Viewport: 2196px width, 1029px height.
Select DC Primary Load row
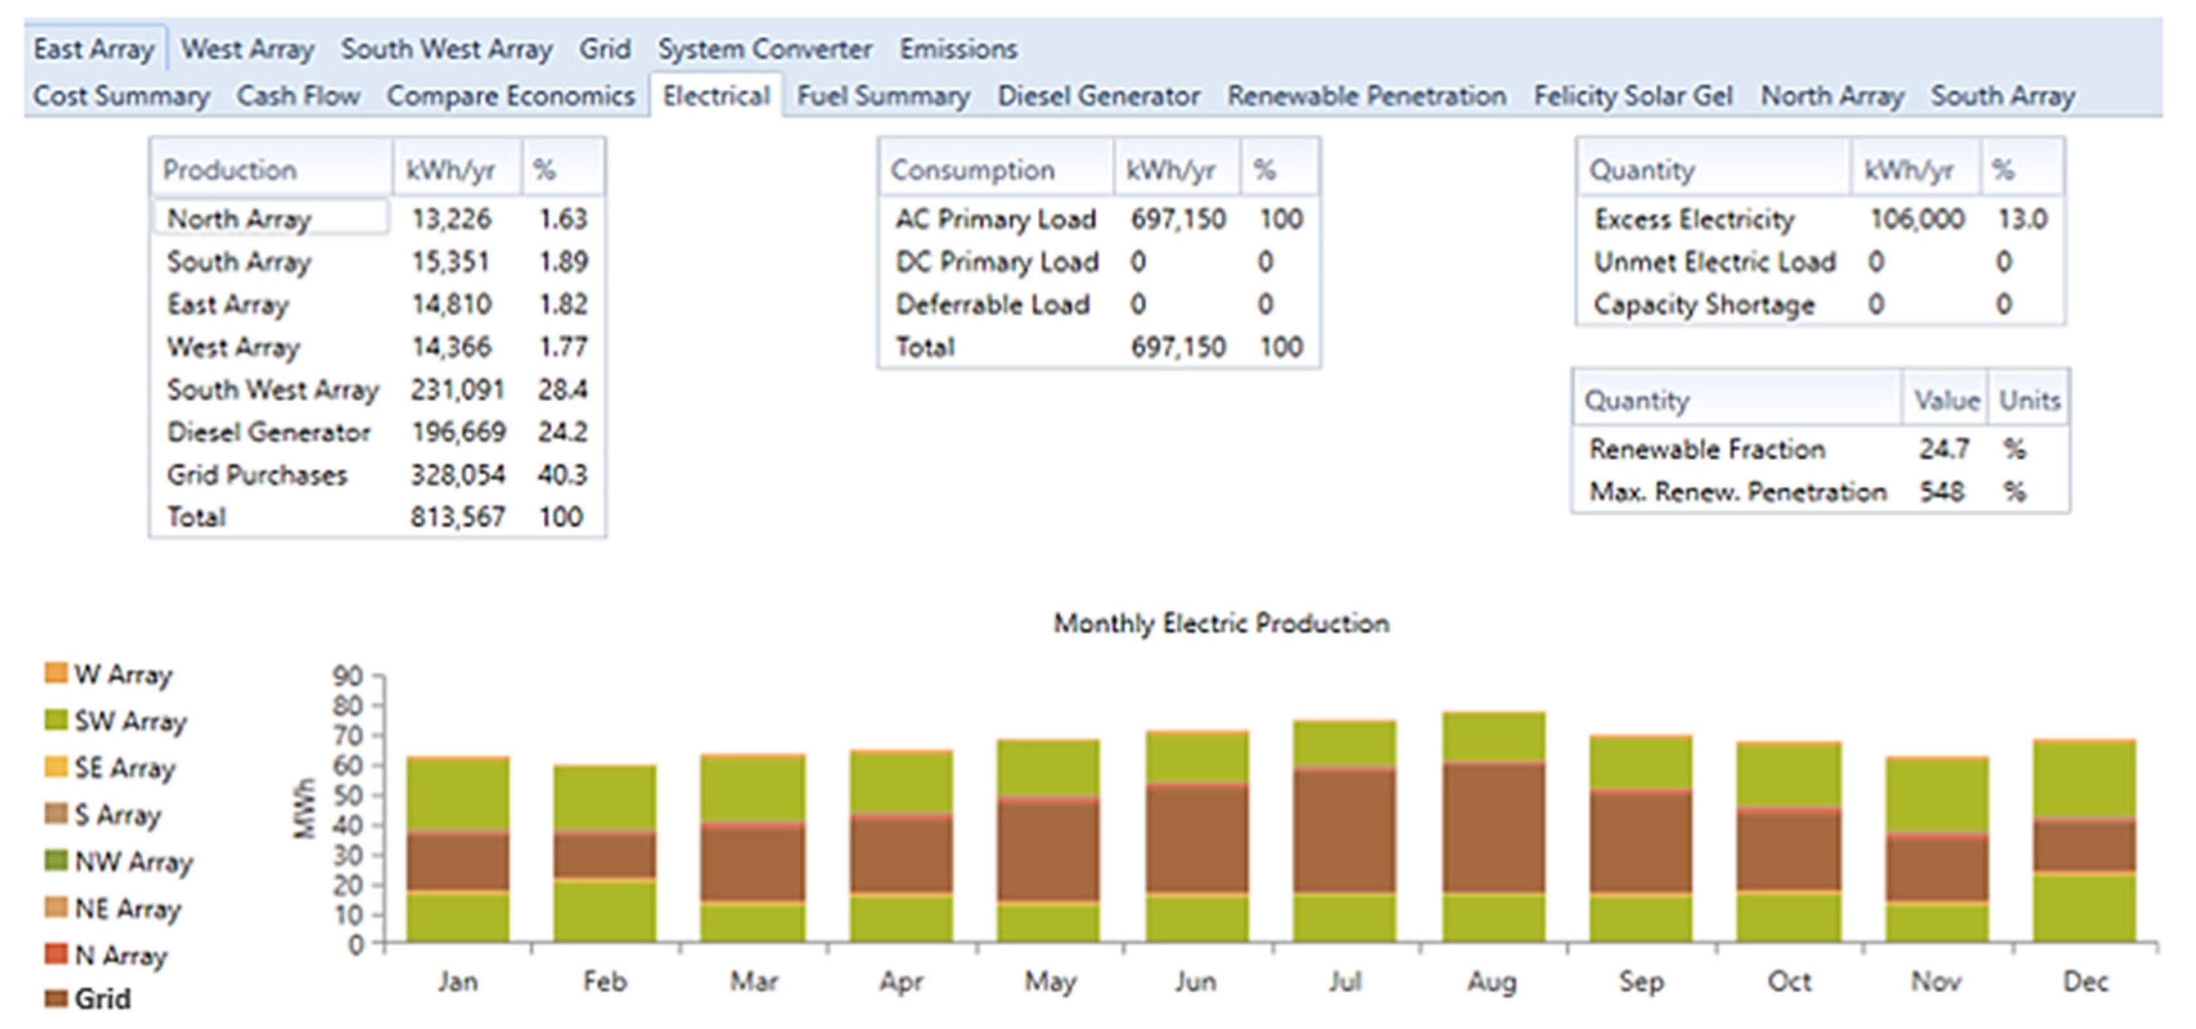(x=1099, y=261)
